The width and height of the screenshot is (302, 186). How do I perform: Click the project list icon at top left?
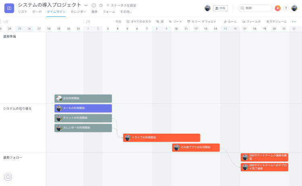click(9, 8)
